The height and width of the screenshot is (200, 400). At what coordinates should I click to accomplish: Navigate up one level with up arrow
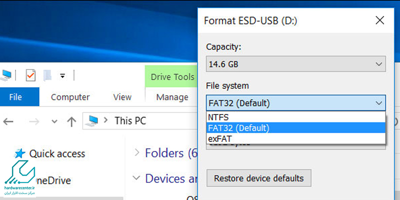coord(71,121)
